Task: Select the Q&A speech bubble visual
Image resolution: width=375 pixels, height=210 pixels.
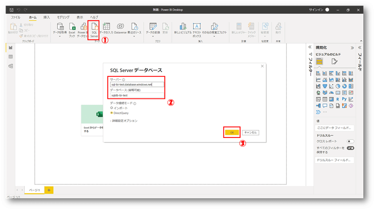Action: pos(325,106)
